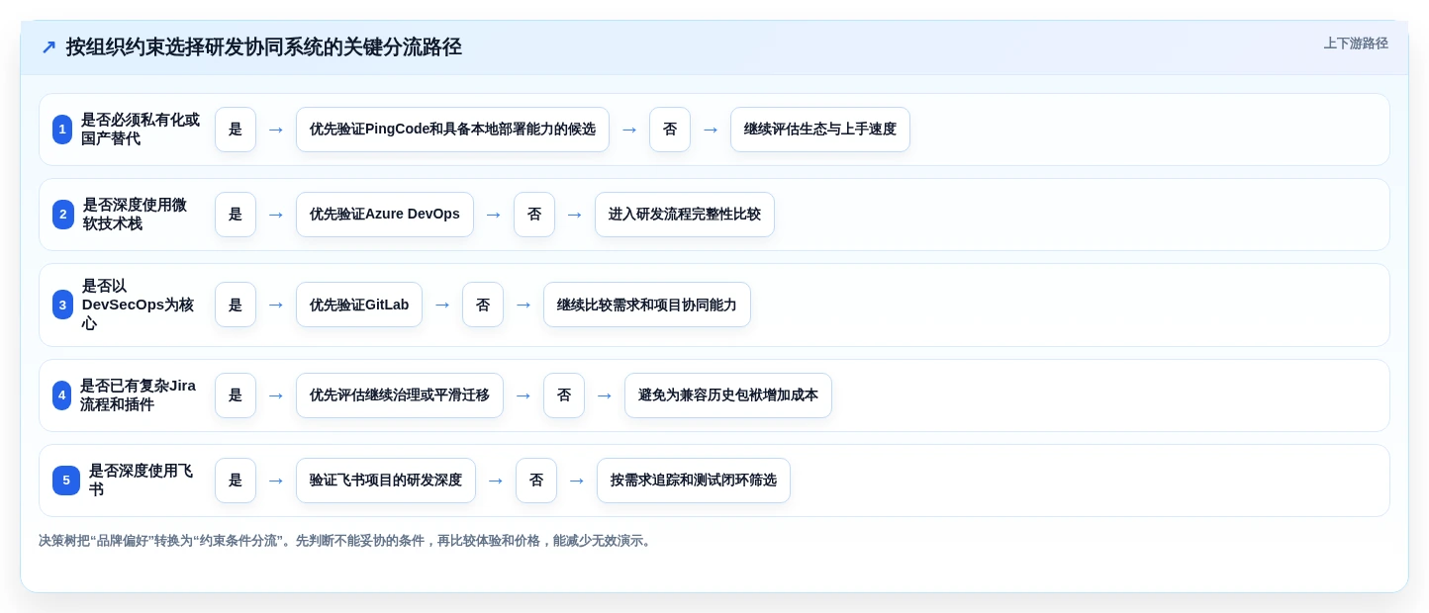Screen dimensions: 1429x613
Task: Select 是 in the 私有化或国产替代 row
Action: pyautogui.click(x=236, y=130)
